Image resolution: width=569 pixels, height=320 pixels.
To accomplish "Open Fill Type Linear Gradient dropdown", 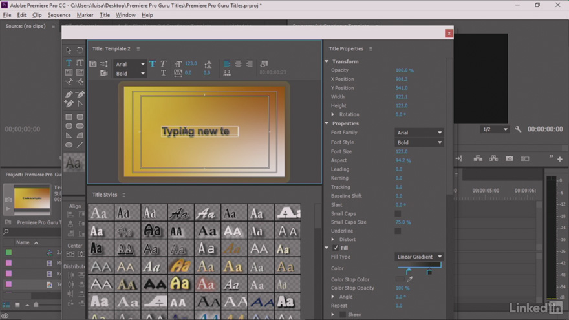I will coord(419,257).
